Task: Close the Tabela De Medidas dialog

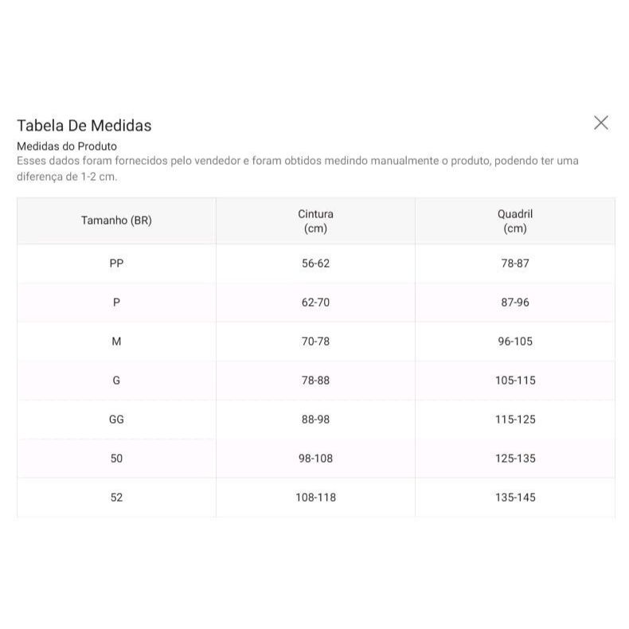Action: tap(601, 123)
